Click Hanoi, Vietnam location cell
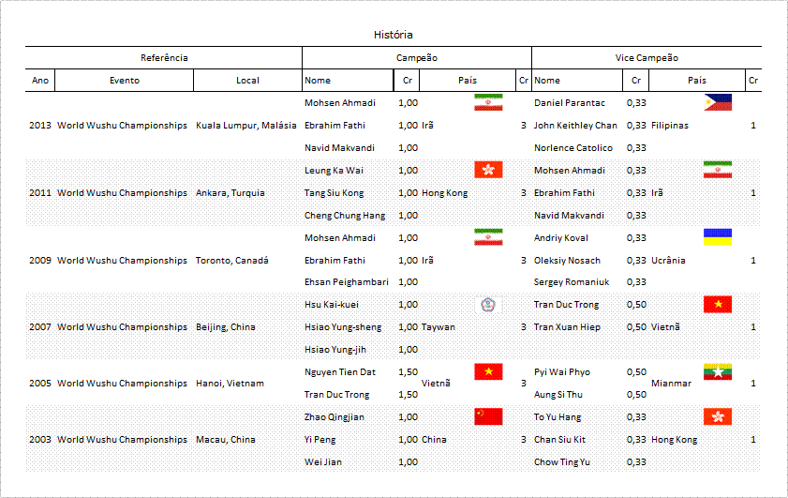This screenshot has width=788, height=498. tap(230, 384)
